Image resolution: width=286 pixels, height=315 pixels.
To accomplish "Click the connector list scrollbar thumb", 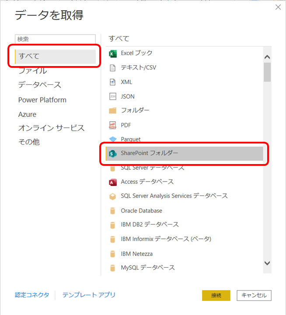I will click(267, 72).
